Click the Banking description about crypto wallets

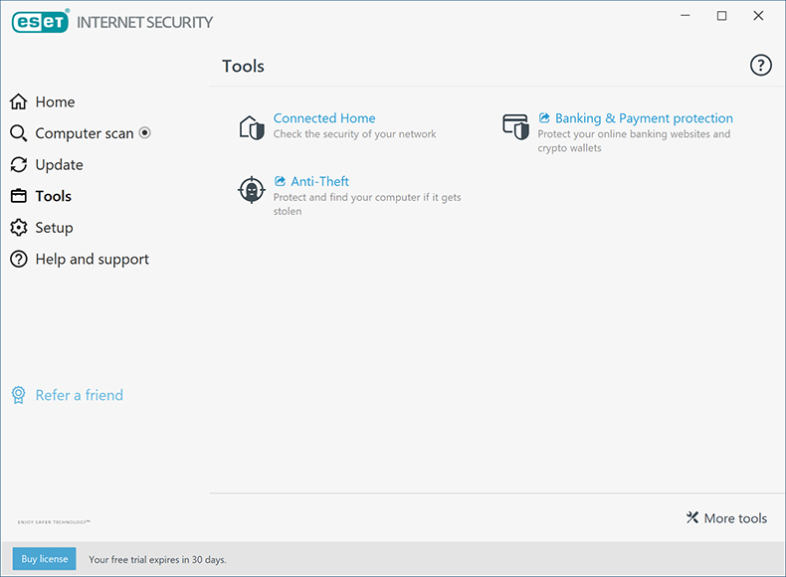pyautogui.click(x=634, y=141)
